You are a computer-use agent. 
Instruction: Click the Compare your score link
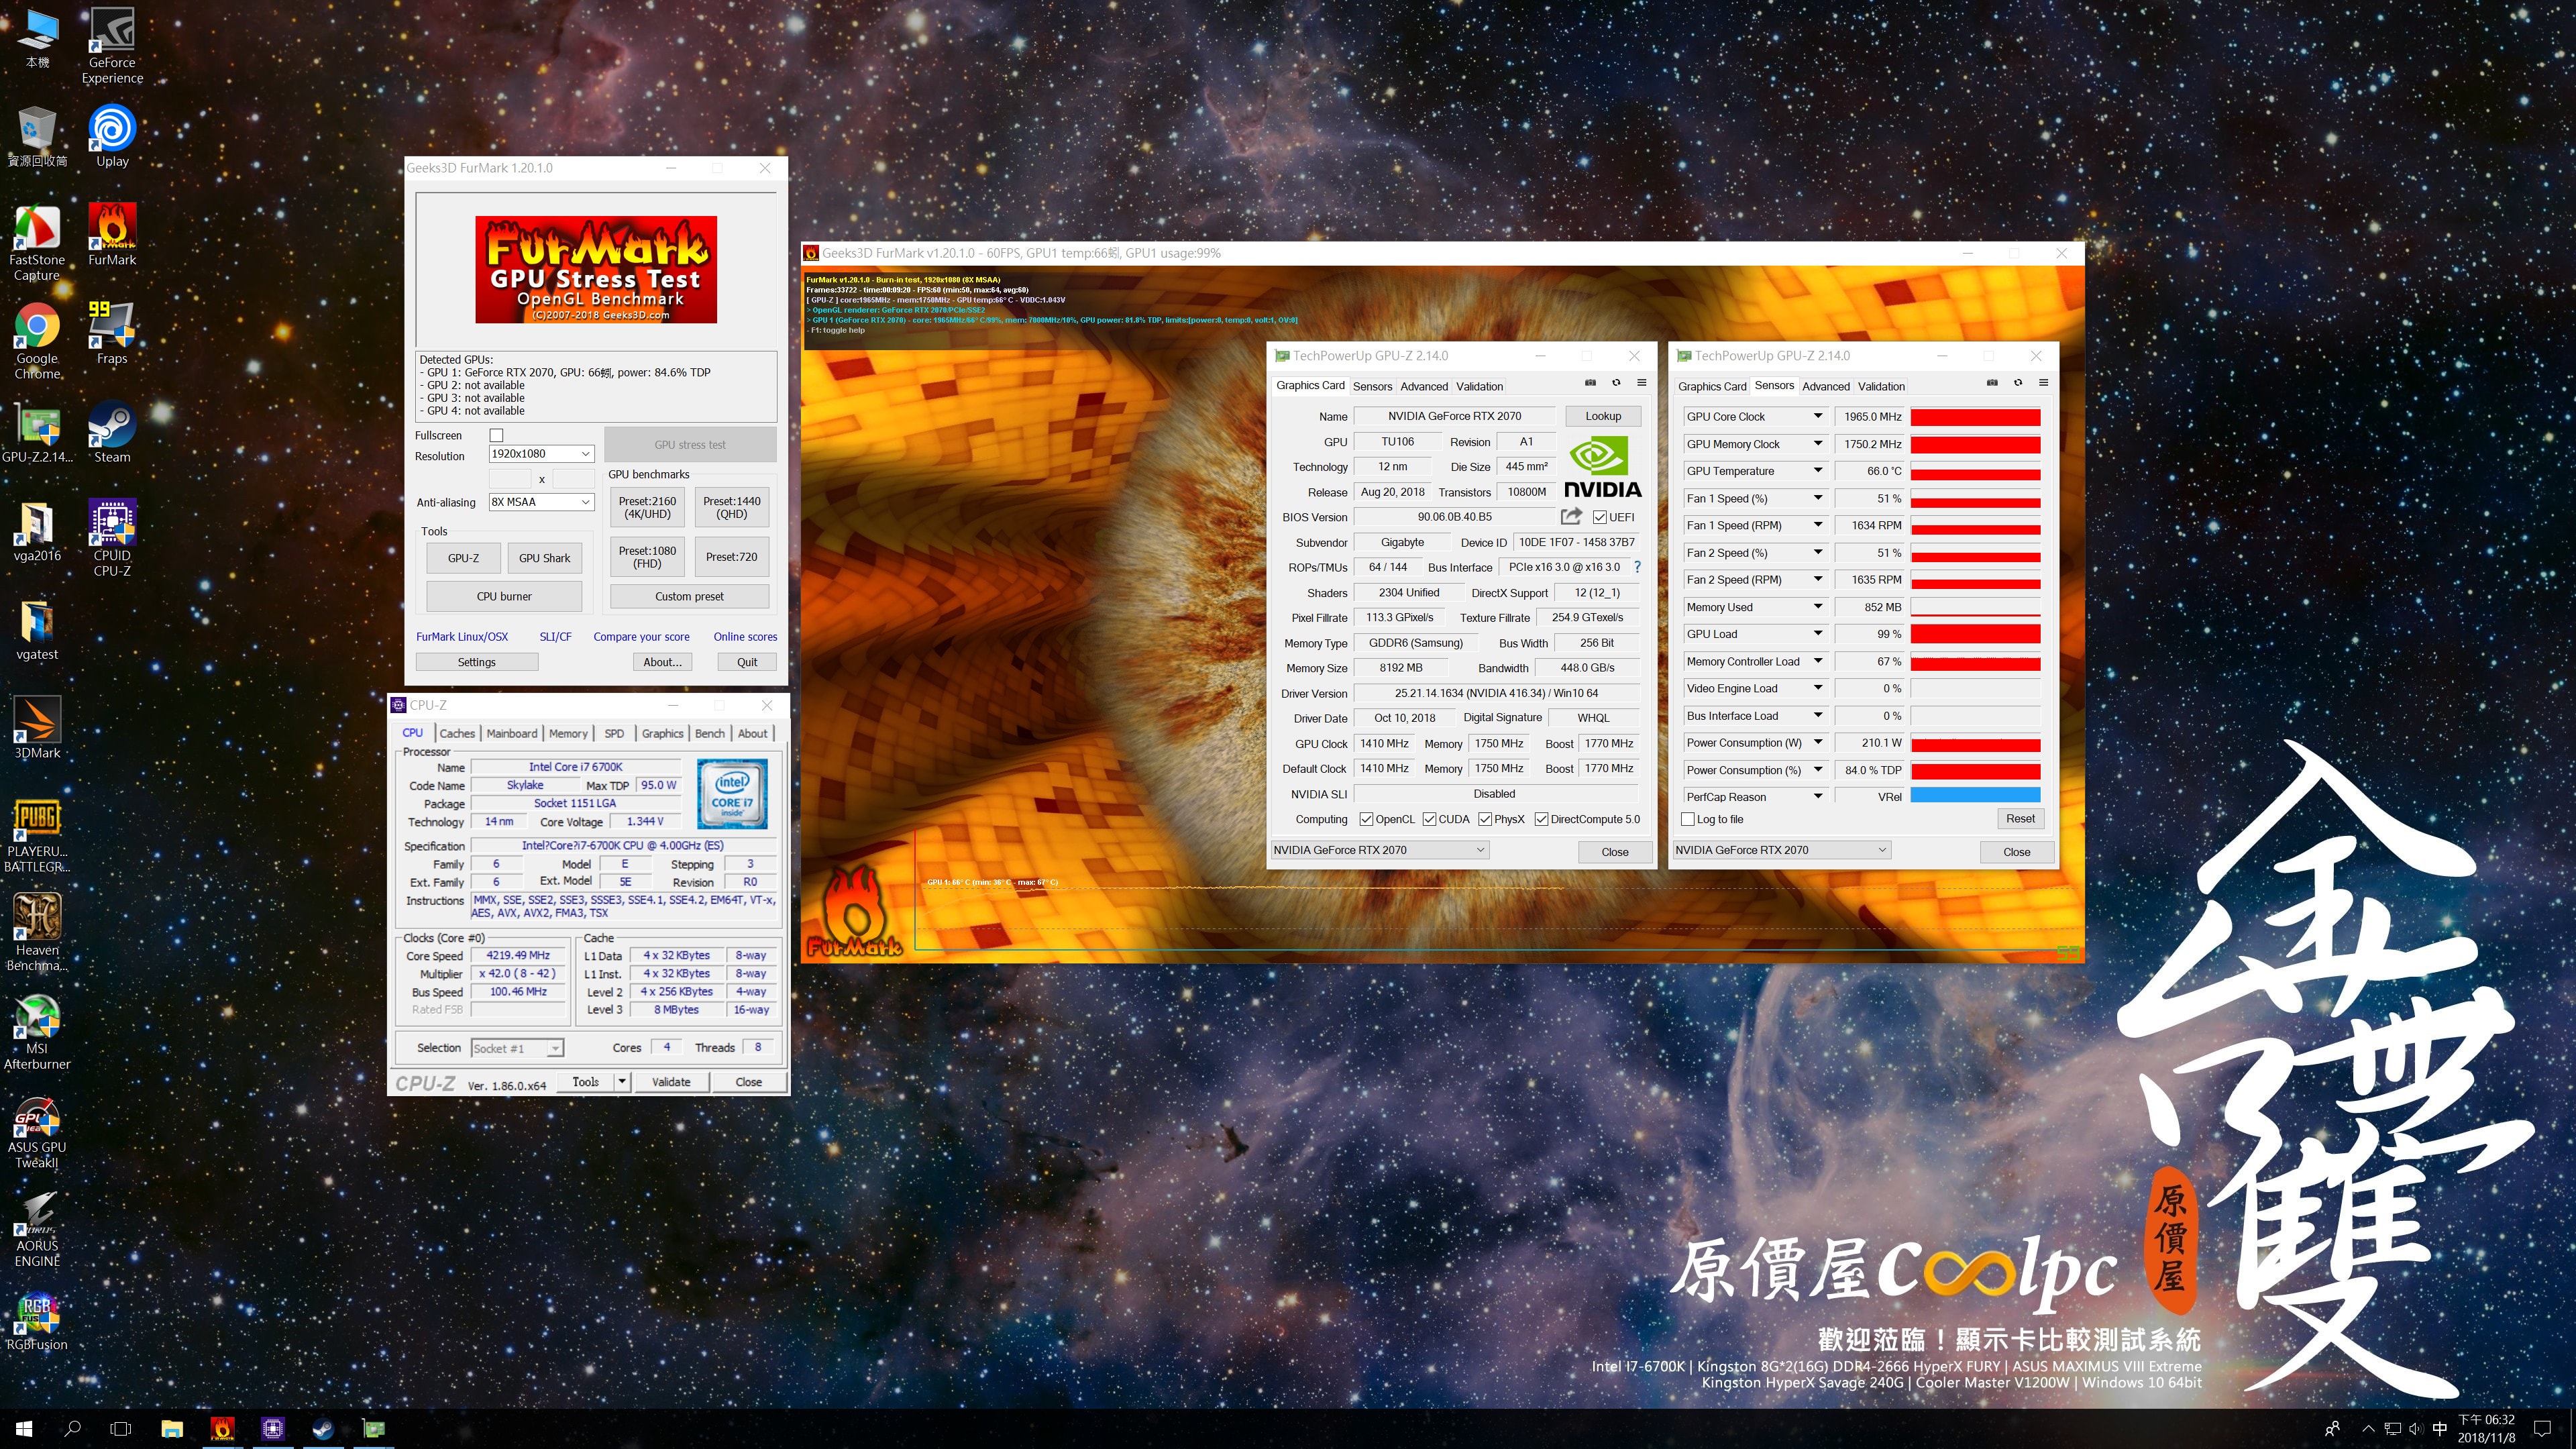coord(641,637)
